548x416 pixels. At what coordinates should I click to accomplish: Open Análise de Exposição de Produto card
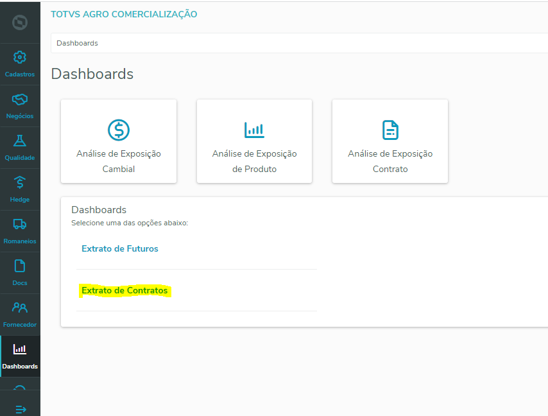[254, 141]
